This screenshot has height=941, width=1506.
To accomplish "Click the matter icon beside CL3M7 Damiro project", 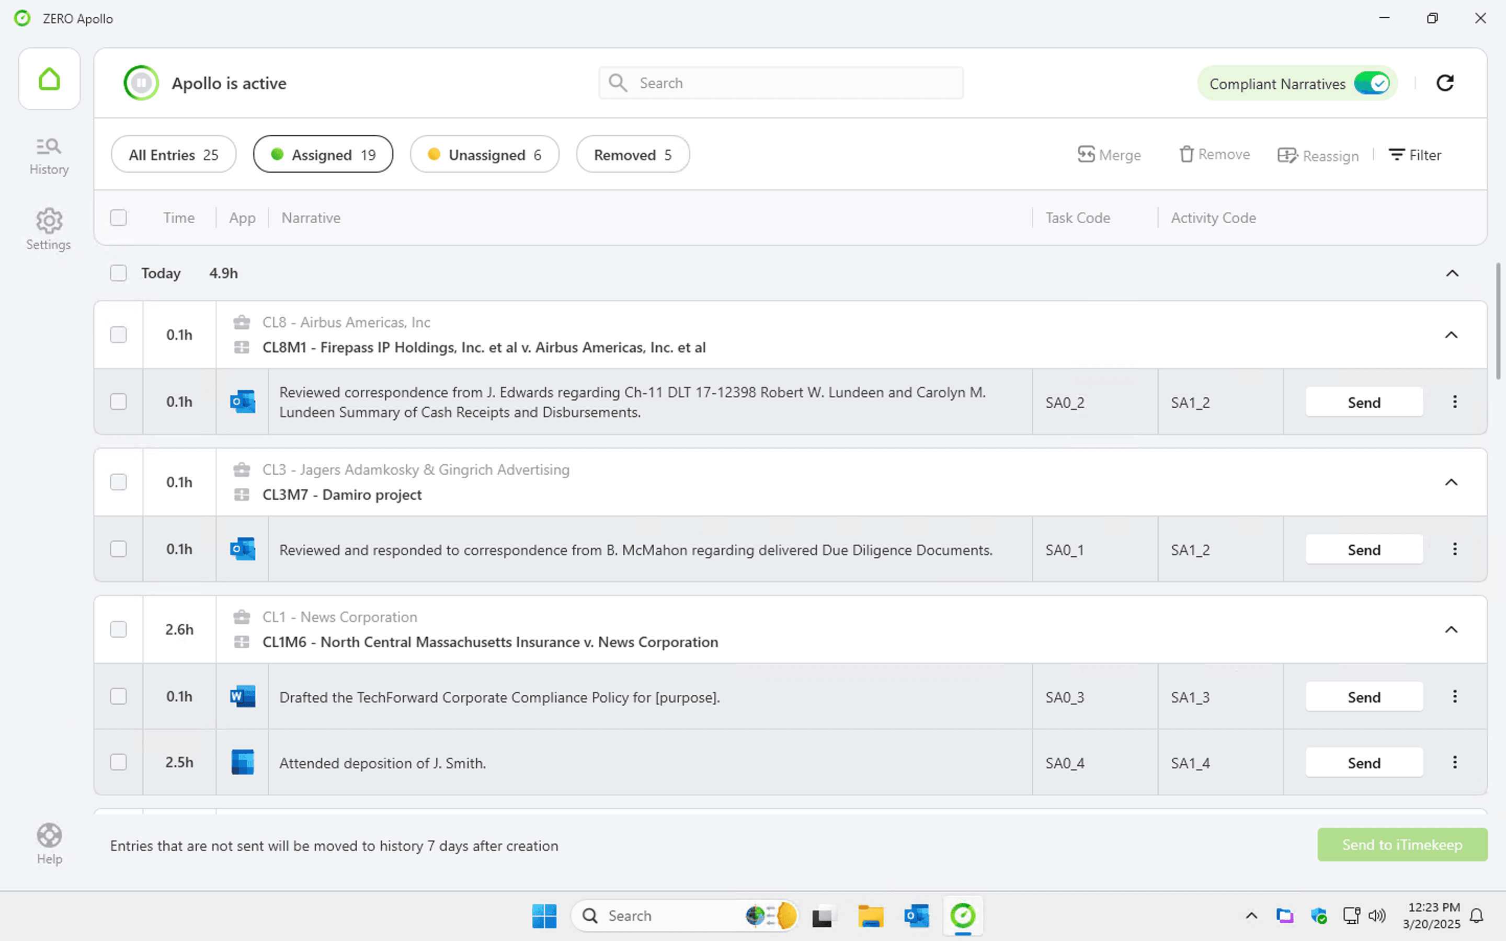I will 242,495.
